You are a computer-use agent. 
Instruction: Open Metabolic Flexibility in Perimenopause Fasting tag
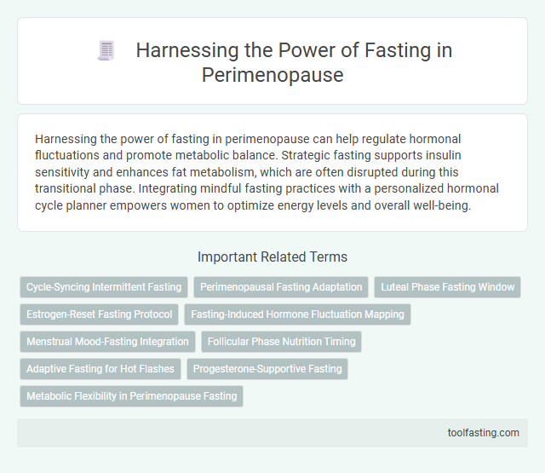[131, 396]
